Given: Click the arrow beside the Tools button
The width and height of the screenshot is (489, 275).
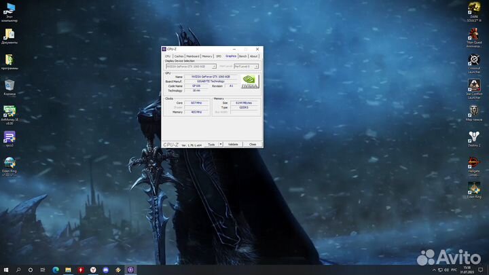Looking at the screenshot, I should pos(220,144).
